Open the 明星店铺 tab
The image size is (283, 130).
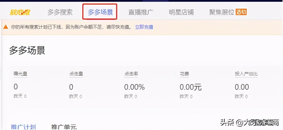[181, 12]
